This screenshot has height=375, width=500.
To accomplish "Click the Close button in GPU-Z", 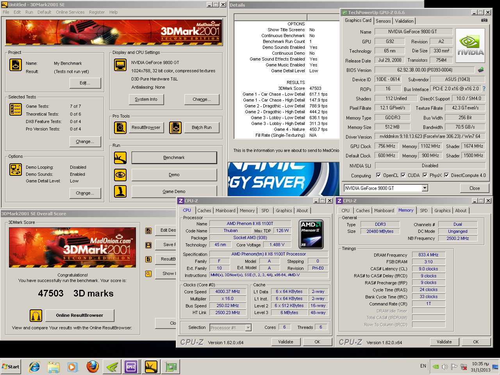I will pos(475,188).
